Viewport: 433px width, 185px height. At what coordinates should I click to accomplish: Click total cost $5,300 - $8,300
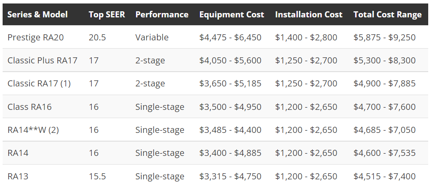pyautogui.click(x=384, y=60)
